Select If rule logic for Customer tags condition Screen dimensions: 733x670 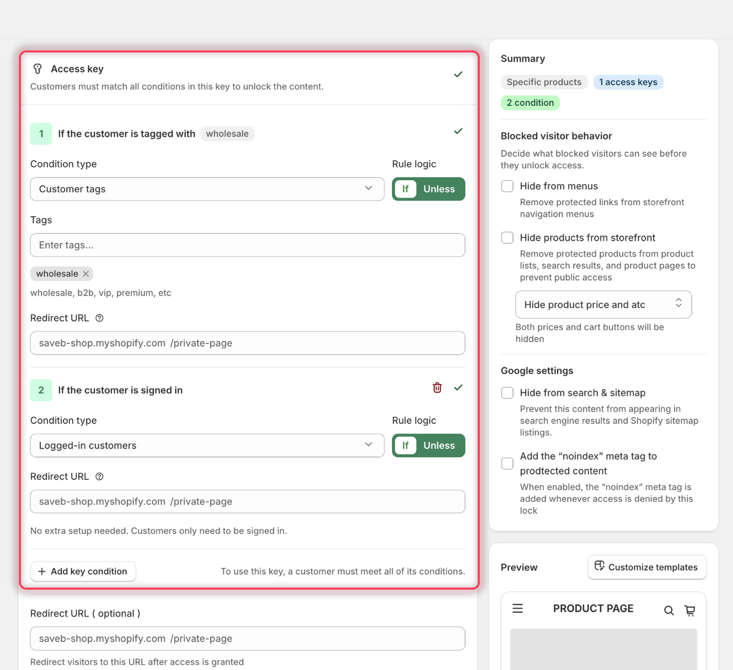406,189
